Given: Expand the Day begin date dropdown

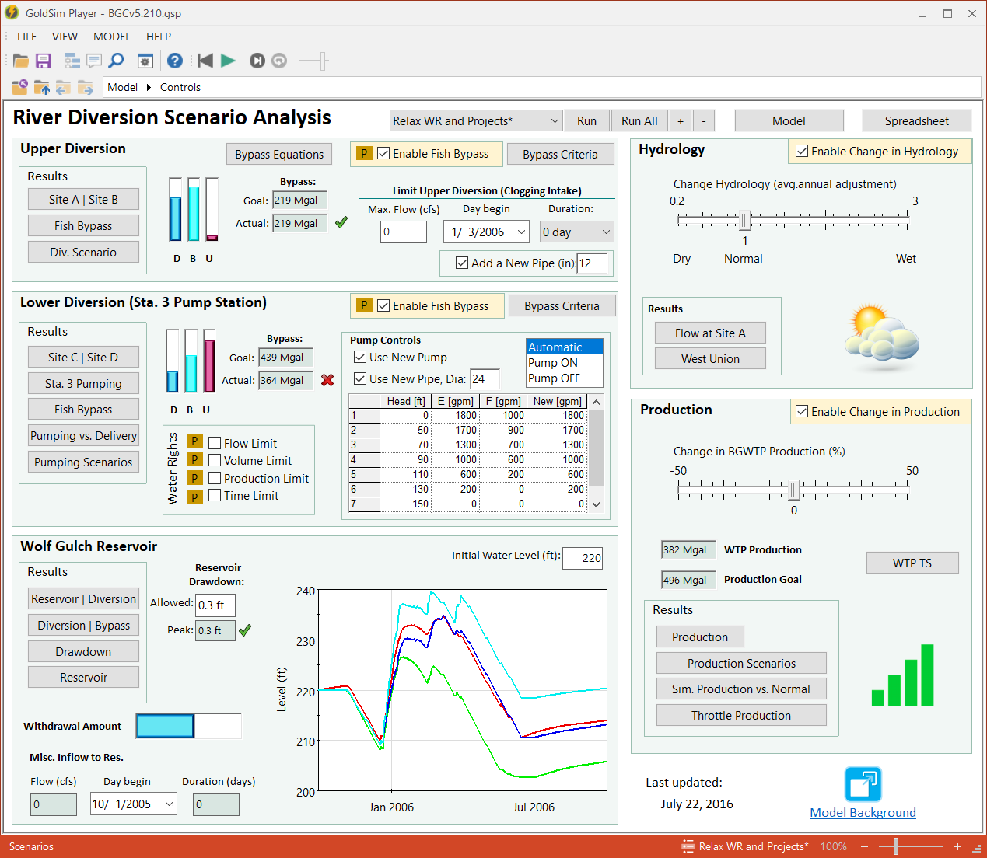Looking at the screenshot, I should (x=521, y=232).
